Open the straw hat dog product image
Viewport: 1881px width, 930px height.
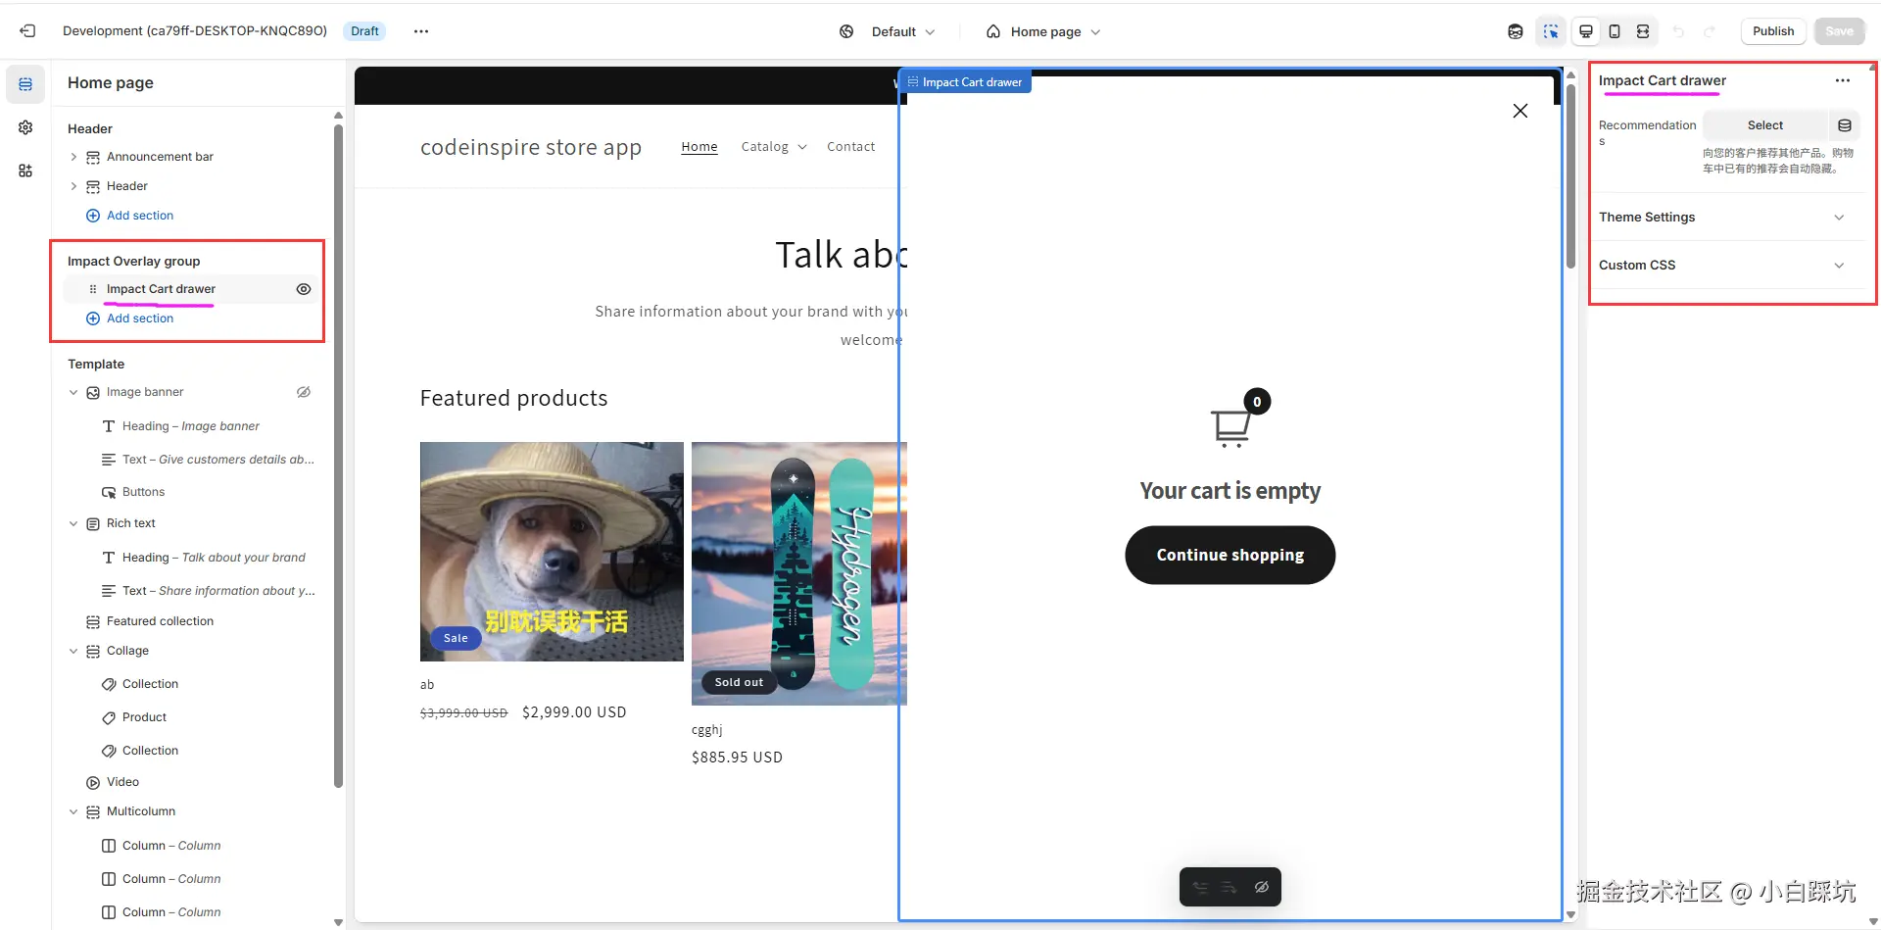coord(552,552)
